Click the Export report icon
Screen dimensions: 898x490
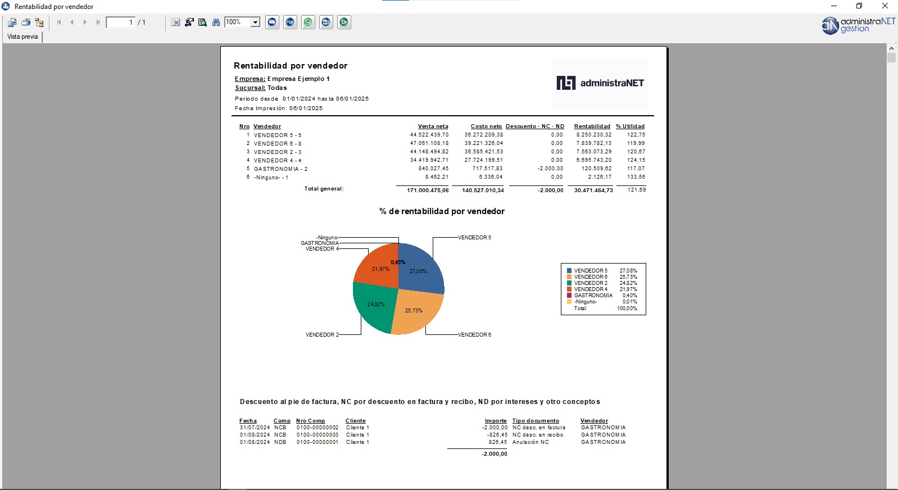point(12,22)
